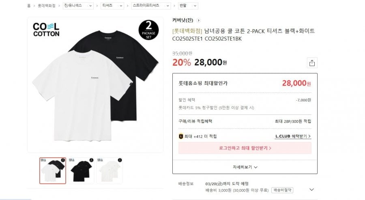Click 롯데백화점 breadcrumb link

(46, 6)
